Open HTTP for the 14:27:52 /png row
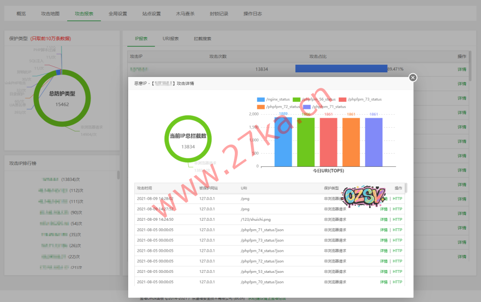This screenshot has width=481, height=302. pyautogui.click(x=397, y=209)
